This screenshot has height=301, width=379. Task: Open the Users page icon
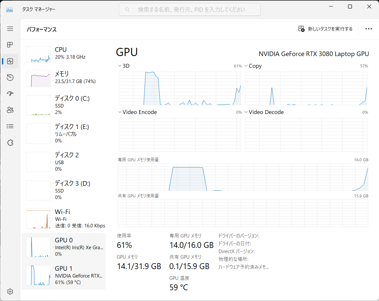10,110
